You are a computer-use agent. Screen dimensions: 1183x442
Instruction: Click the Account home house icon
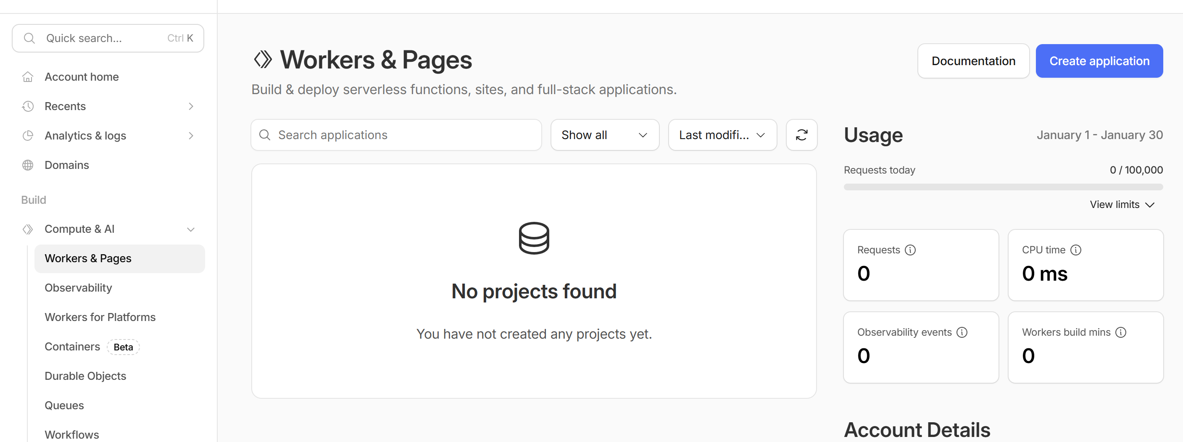[28, 76]
